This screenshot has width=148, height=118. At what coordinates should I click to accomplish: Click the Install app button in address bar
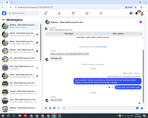click(128, 7)
